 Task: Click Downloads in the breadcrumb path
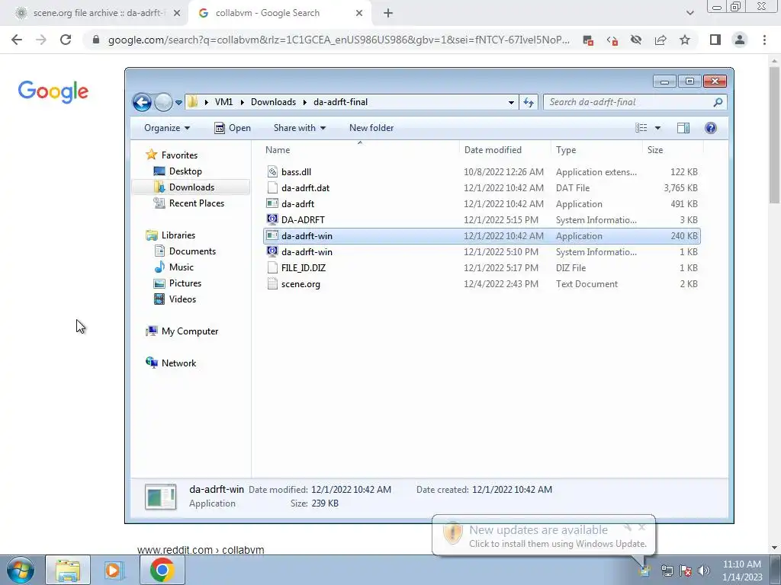[273, 102]
